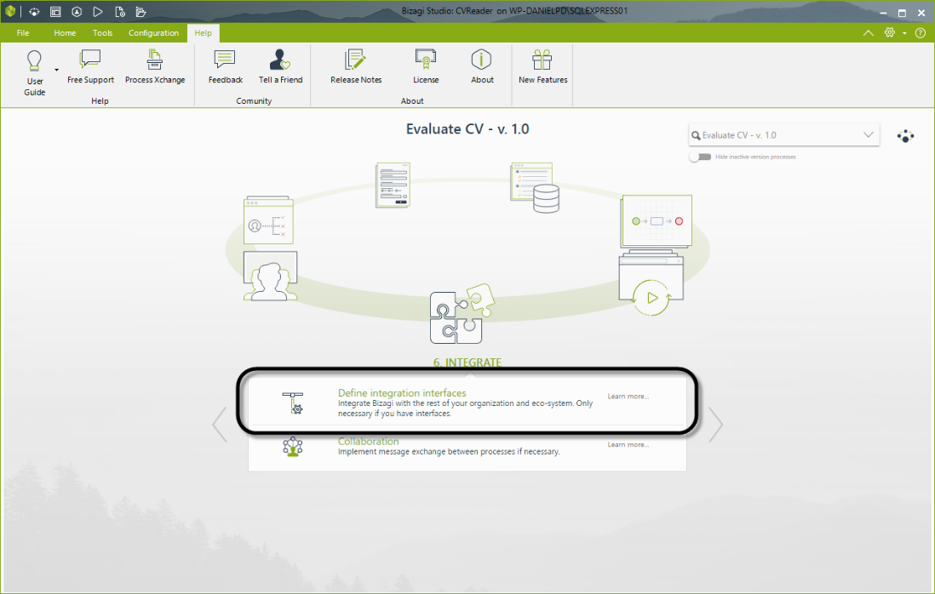This screenshot has height=594, width=935.
Task: View License information
Action: coord(426,66)
